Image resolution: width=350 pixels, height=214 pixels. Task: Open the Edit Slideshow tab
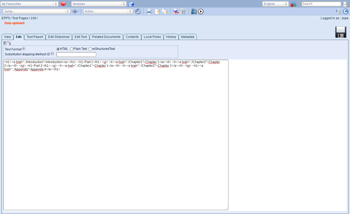tap(59, 37)
